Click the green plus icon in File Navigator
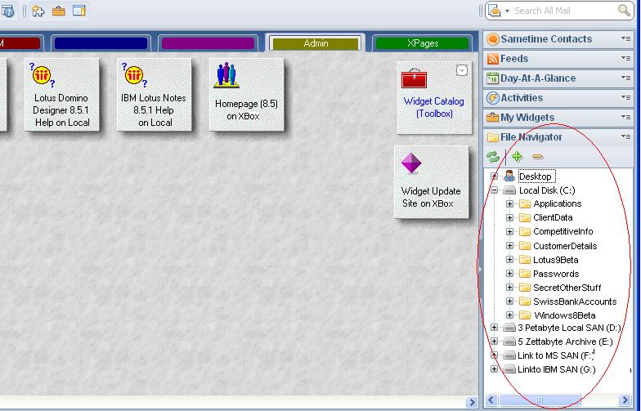The width and height of the screenshot is (641, 411). (517, 157)
